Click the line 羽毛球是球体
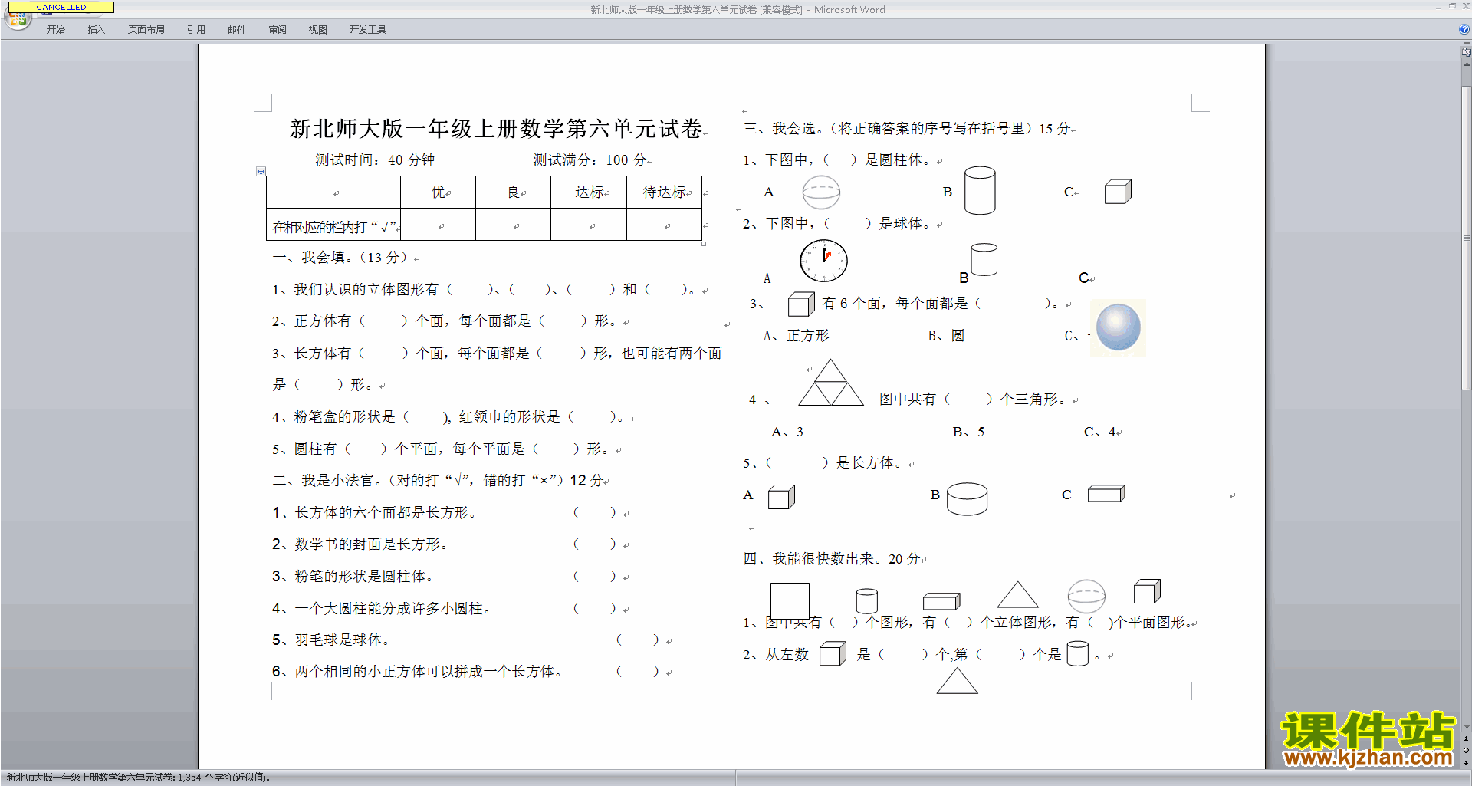 click(331, 640)
